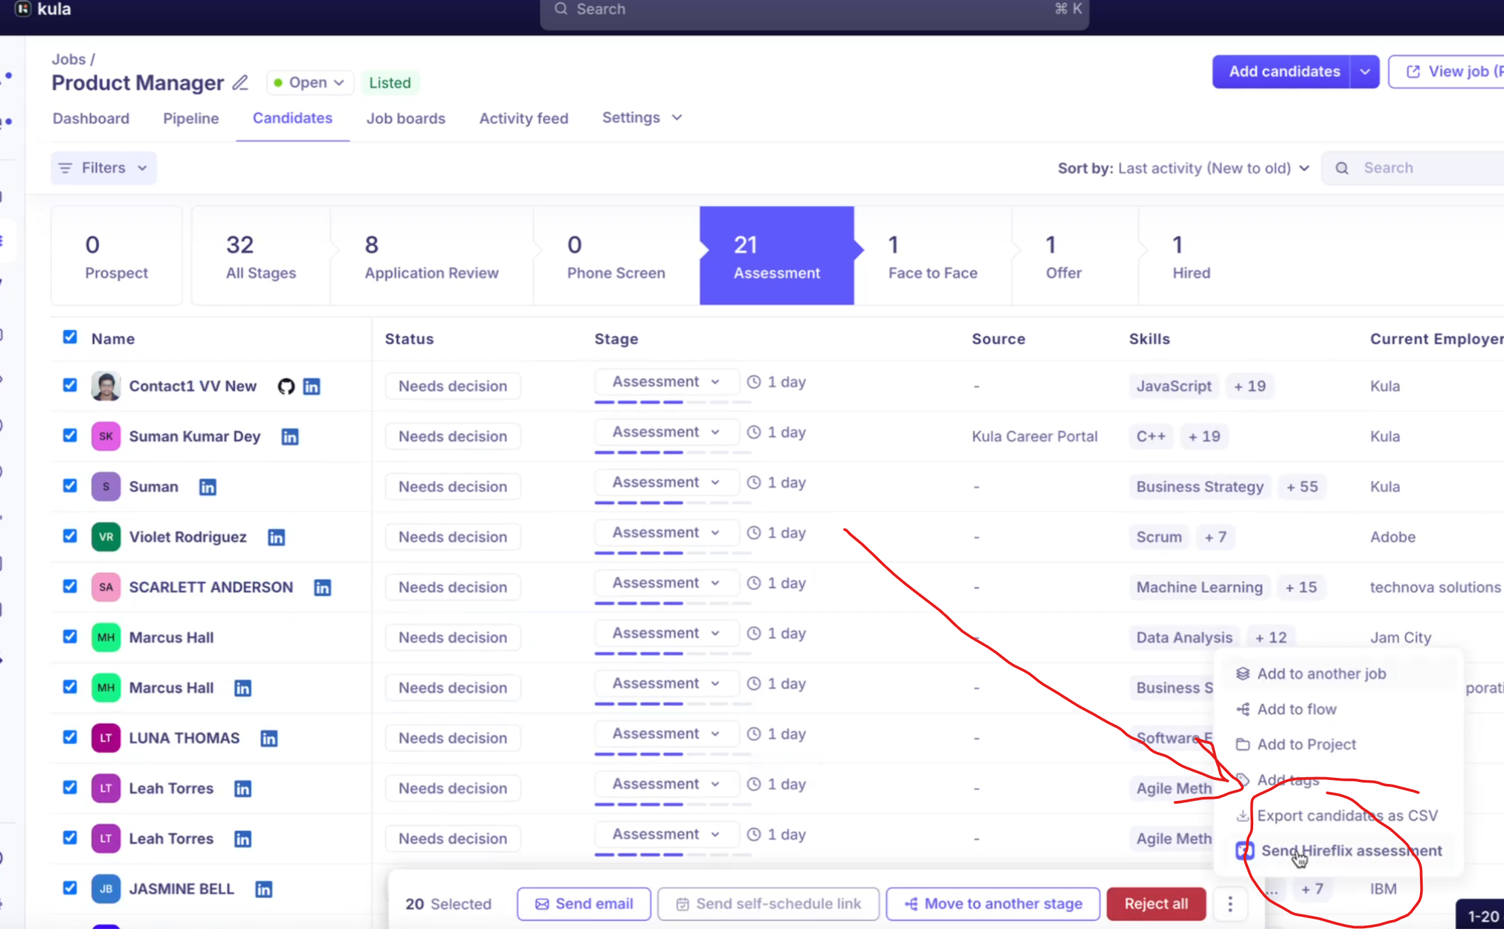Screen dimensions: 1504x931
Task: Switch to the Pipeline tab
Action: pyautogui.click(x=191, y=119)
